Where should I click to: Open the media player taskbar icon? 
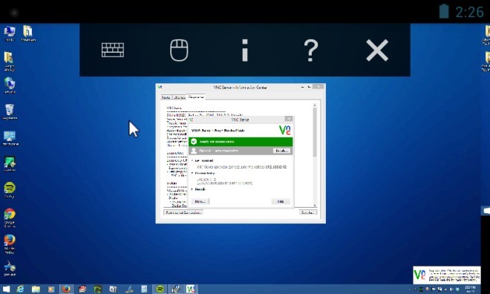click(51, 289)
